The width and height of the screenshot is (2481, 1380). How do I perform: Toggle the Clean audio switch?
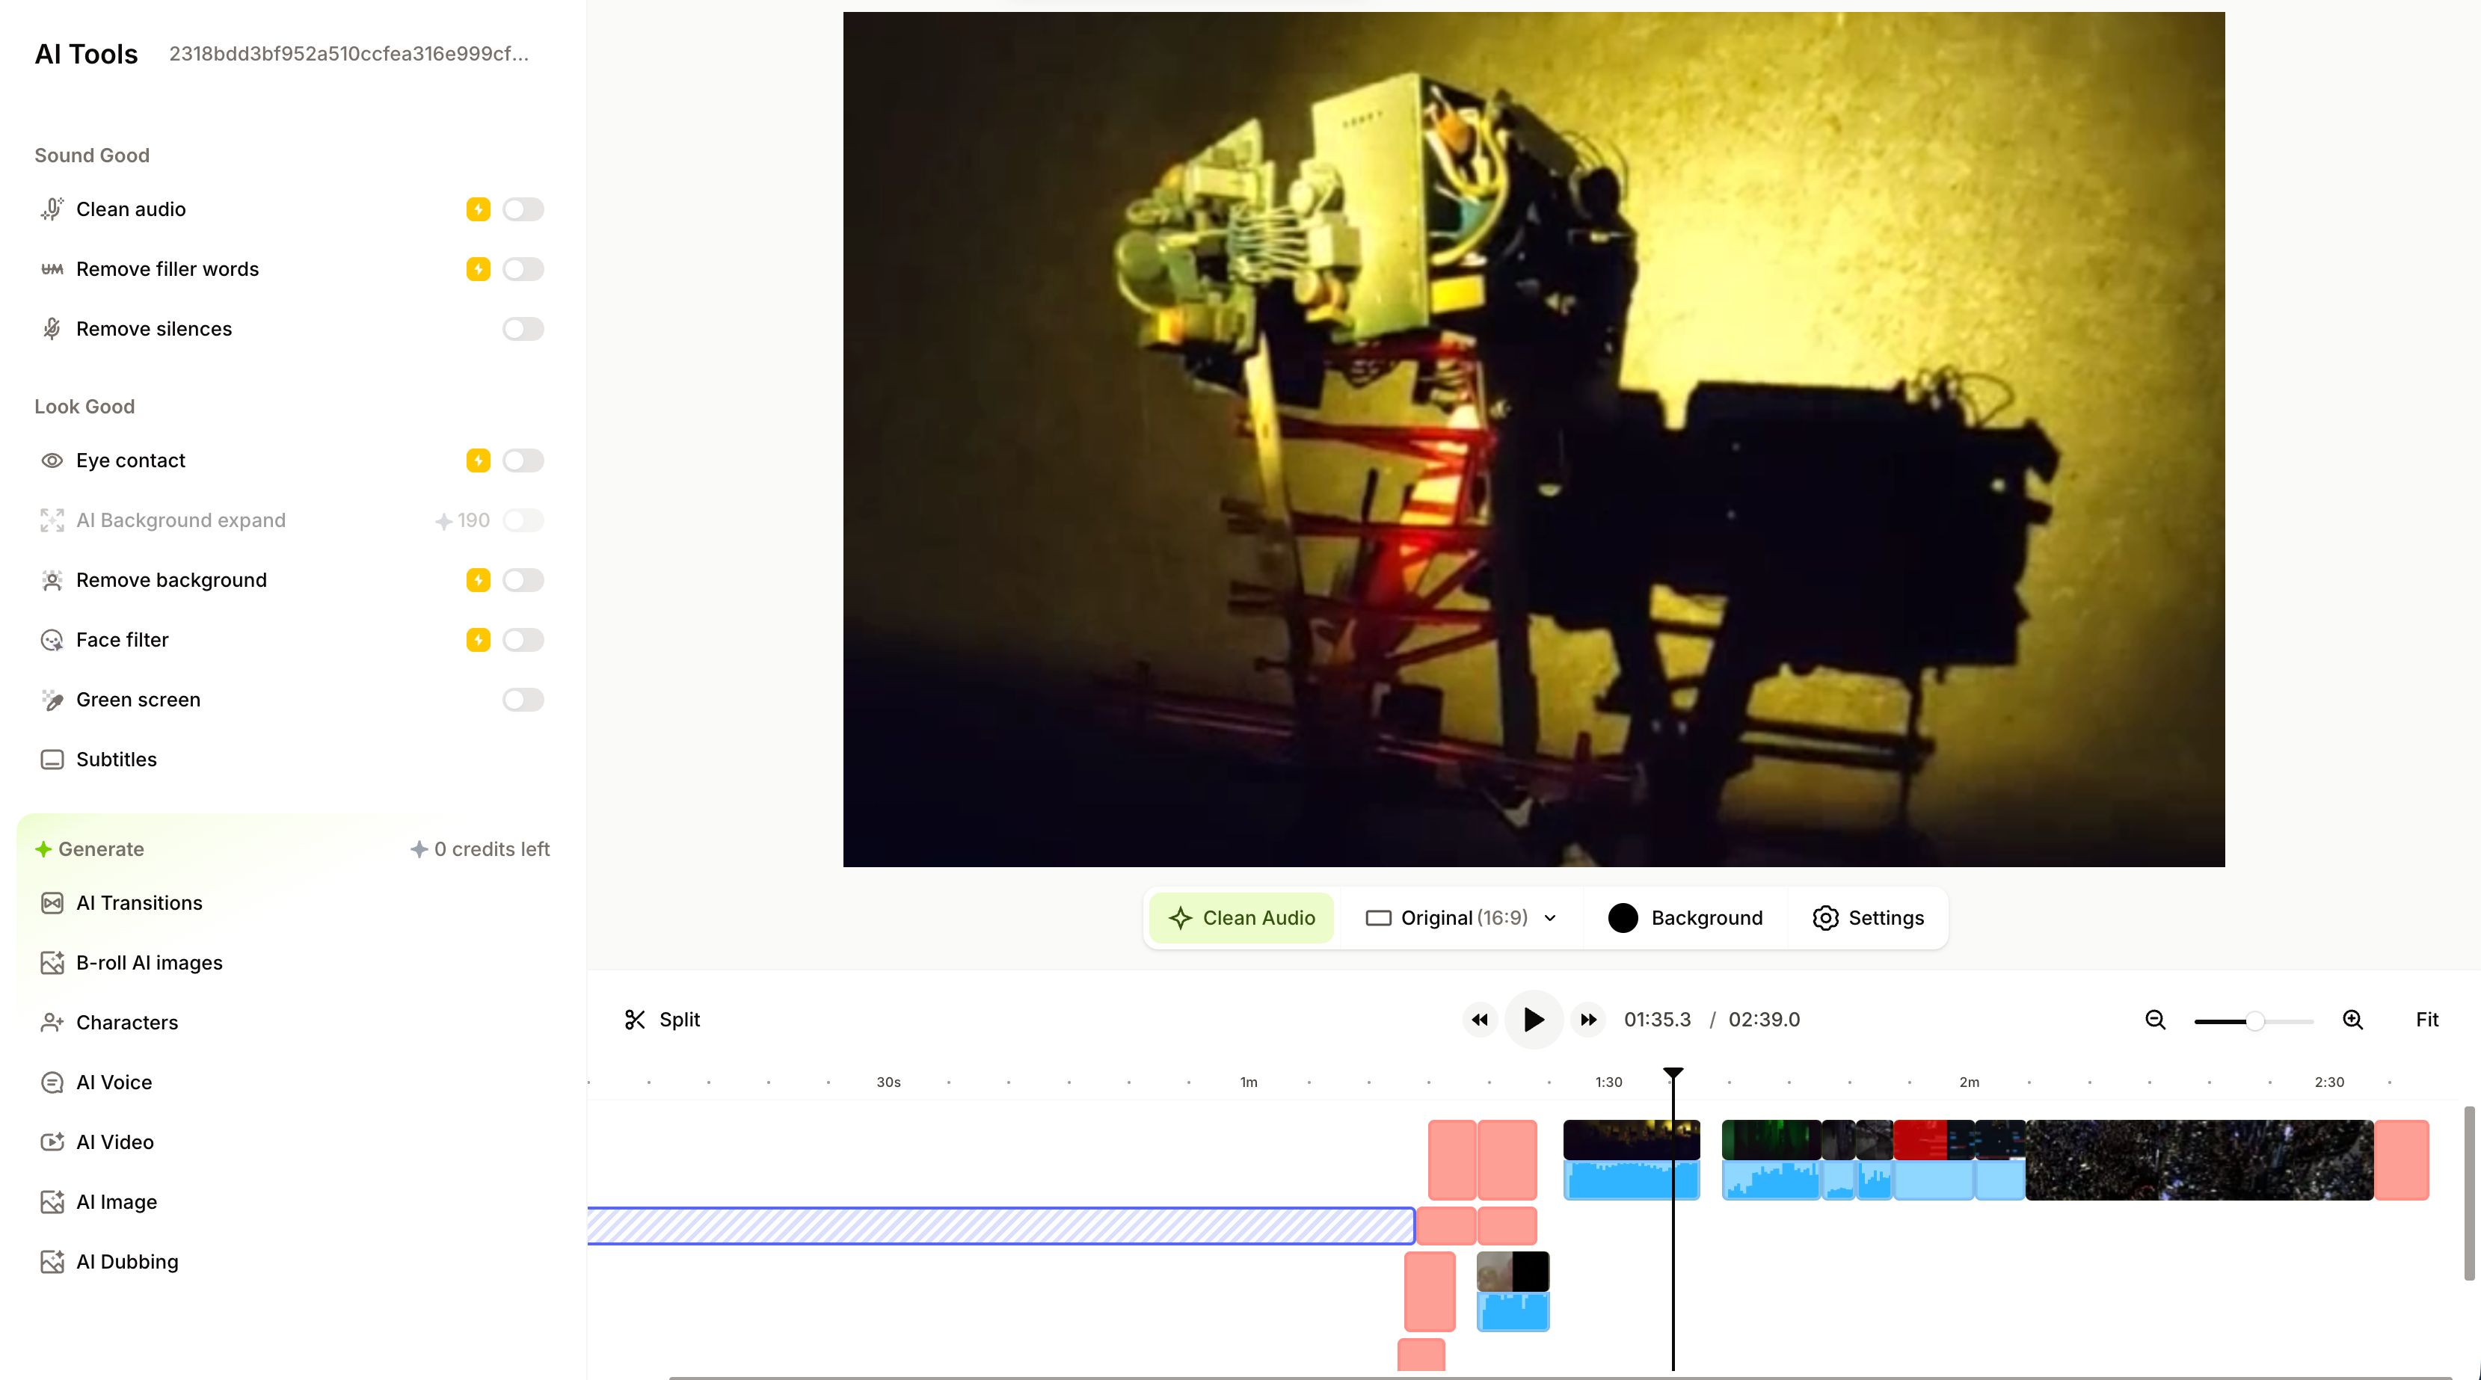523,209
